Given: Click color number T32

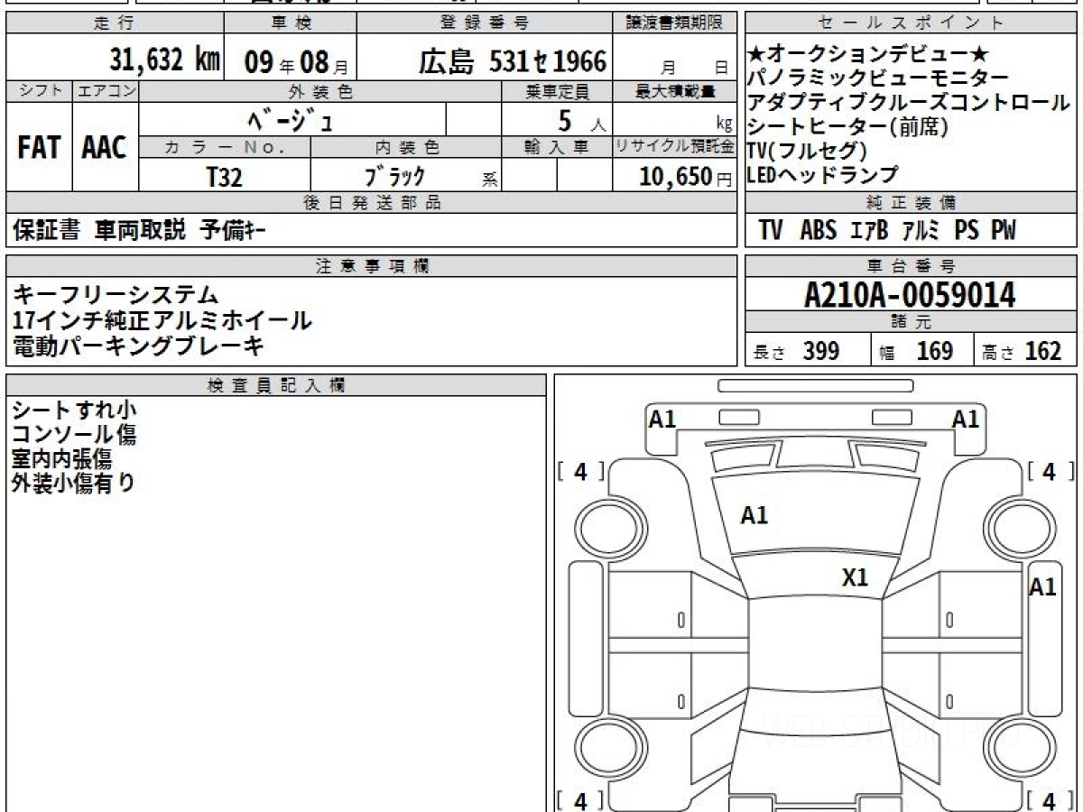Looking at the screenshot, I should pyautogui.click(x=224, y=177).
